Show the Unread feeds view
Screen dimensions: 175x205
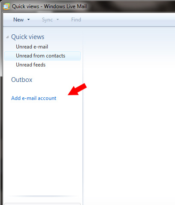tap(30, 65)
